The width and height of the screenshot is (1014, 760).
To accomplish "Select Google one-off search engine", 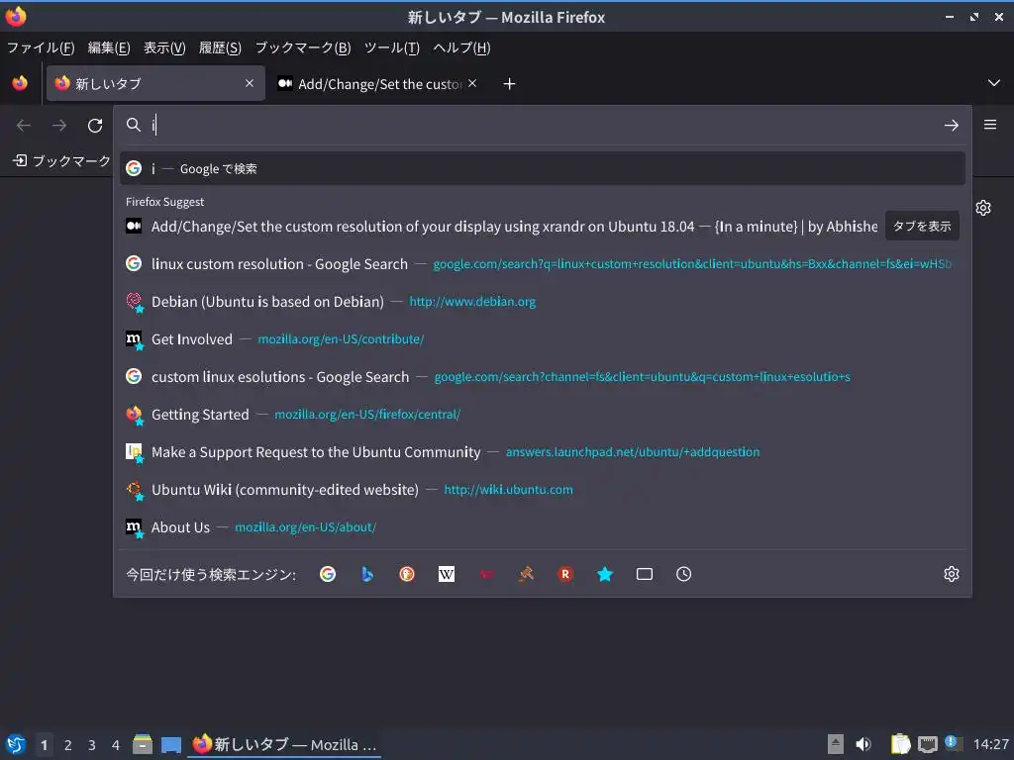I will [328, 574].
